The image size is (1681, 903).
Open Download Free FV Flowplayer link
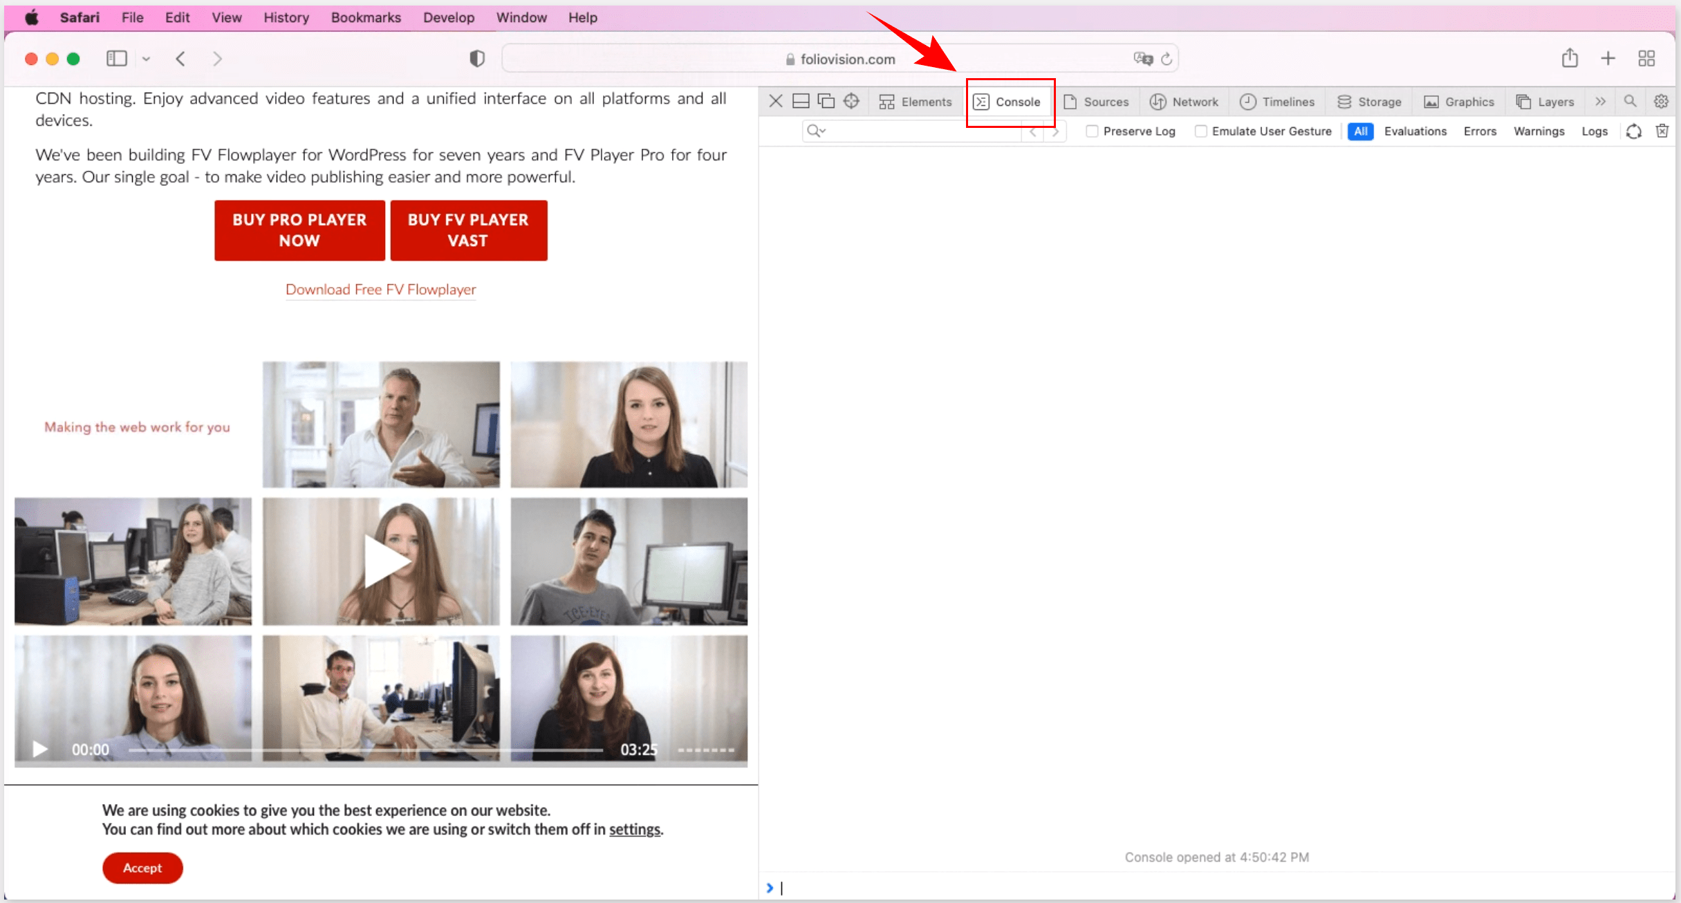[381, 290]
